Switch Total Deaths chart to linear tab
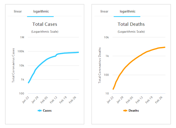 pos(104,12)
